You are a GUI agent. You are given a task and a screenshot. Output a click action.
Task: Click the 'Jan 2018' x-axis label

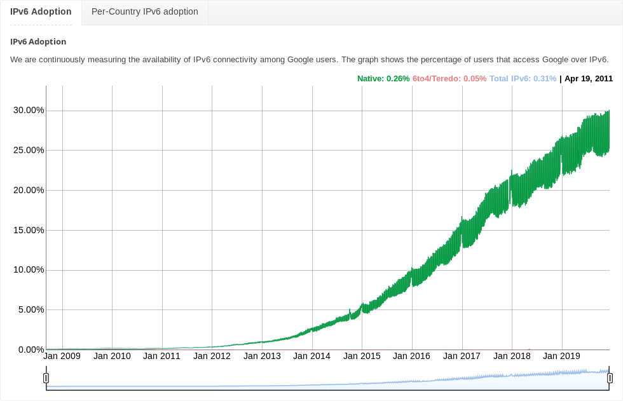pyautogui.click(x=512, y=356)
